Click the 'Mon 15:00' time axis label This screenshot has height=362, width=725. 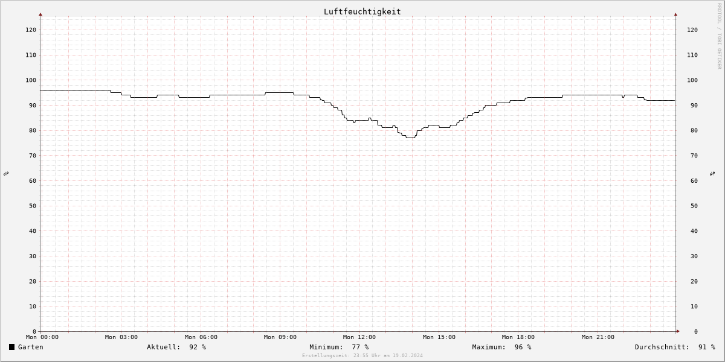point(439,337)
